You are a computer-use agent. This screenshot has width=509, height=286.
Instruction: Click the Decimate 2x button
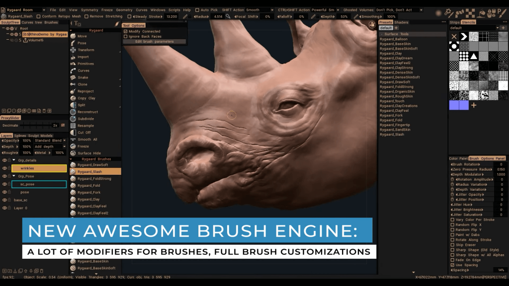55,126
